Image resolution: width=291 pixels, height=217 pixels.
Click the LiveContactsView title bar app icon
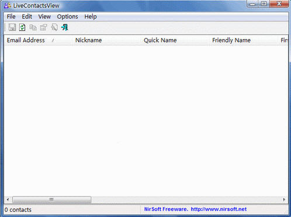click(8, 5)
